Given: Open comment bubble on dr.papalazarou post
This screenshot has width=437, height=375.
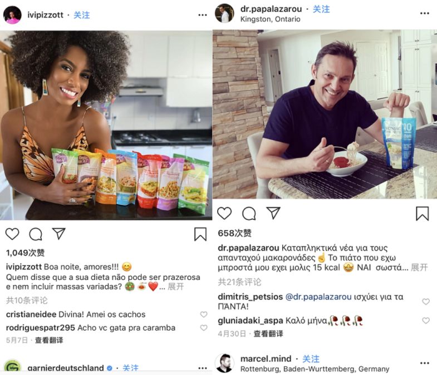Looking at the screenshot, I should click(x=249, y=214).
